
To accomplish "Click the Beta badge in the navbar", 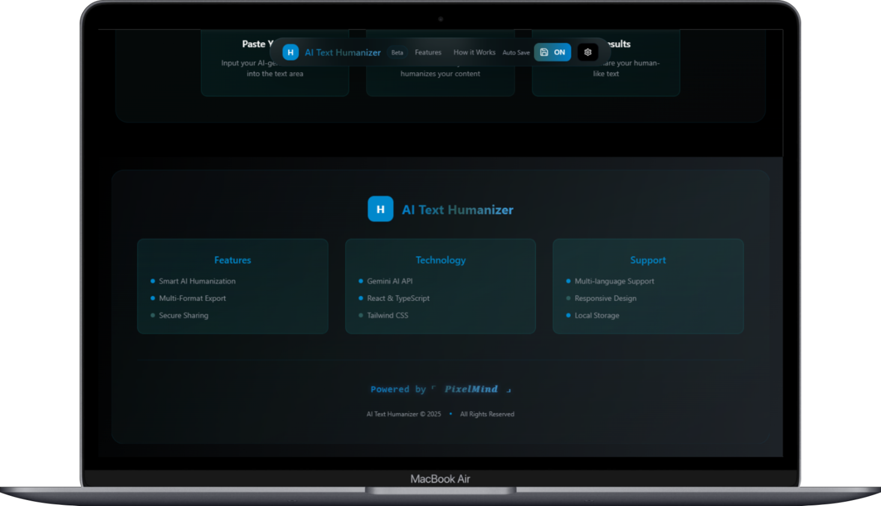I will point(397,53).
